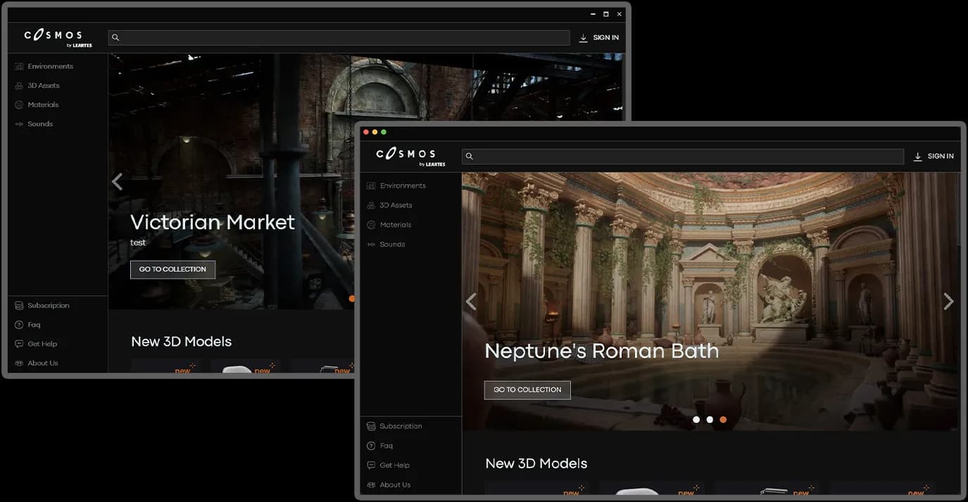Click GO TO COLLECTION under Victorian Market
Screen dimensions: 968x502
[x=172, y=269]
